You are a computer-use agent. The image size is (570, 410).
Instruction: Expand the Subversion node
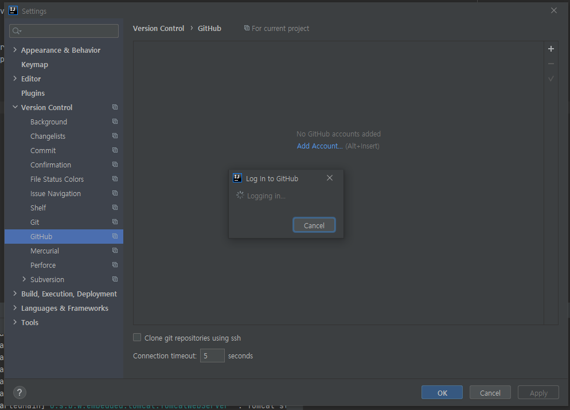point(24,279)
